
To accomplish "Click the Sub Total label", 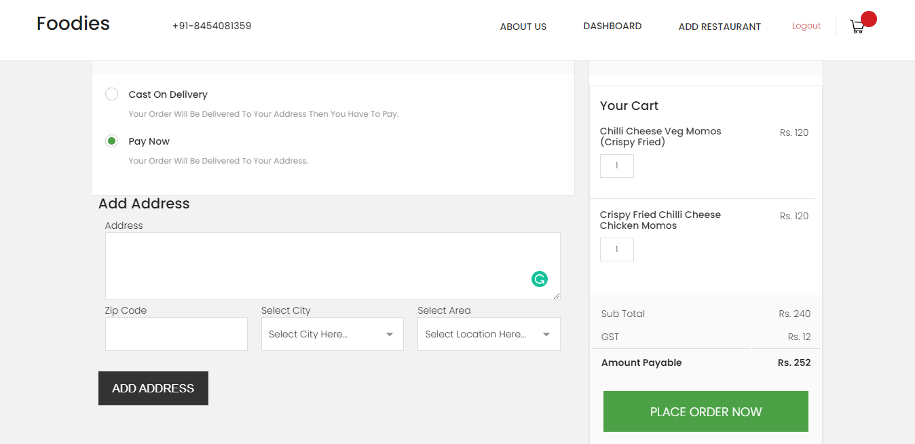I will [x=623, y=314].
